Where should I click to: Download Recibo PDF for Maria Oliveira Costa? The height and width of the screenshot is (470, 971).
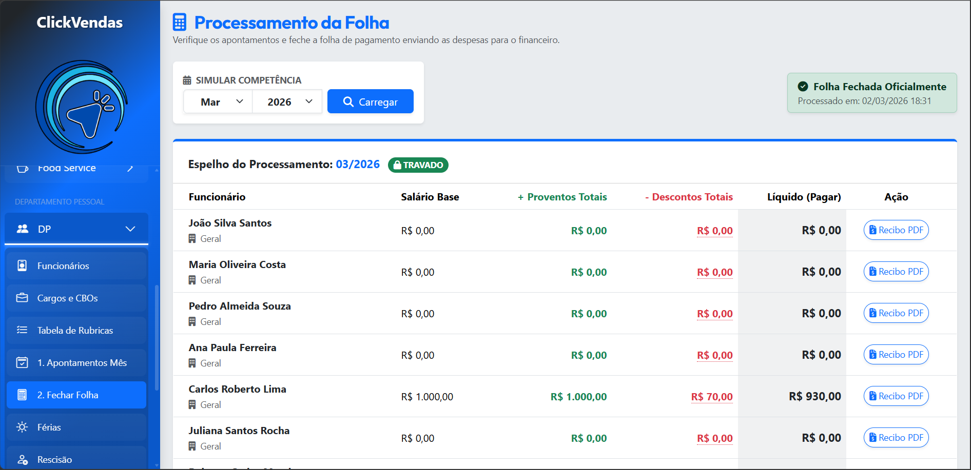pos(896,272)
